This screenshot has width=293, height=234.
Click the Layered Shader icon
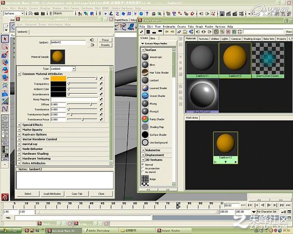[145, 88]
